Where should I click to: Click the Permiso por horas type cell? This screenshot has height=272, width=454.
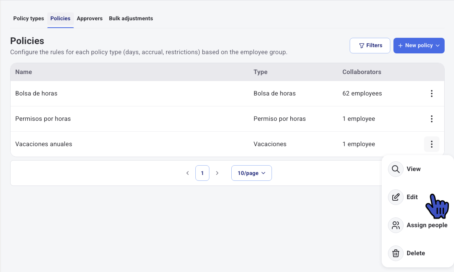[280, 119]
